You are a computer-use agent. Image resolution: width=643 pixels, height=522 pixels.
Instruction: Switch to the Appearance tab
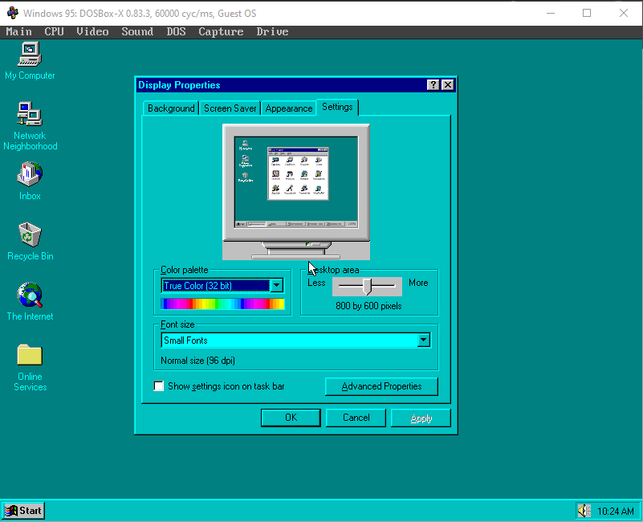point(288,107)
